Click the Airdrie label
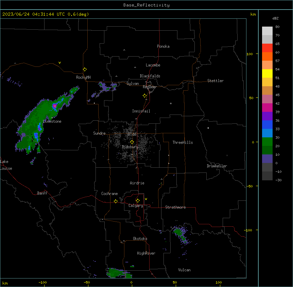 (x=137, y=183)
